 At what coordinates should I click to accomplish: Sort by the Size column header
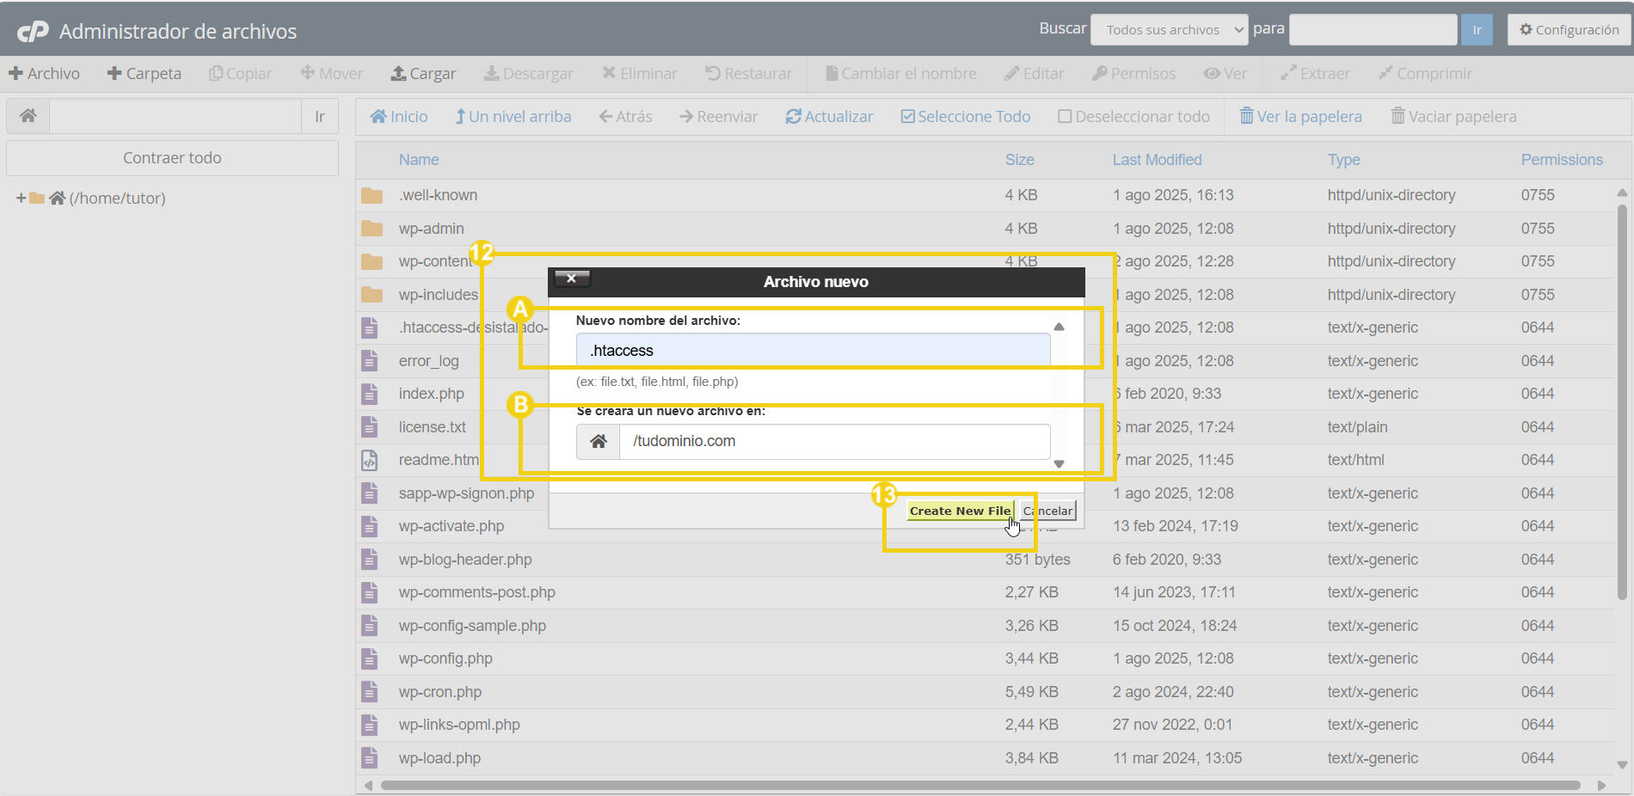pos(1020,160)
